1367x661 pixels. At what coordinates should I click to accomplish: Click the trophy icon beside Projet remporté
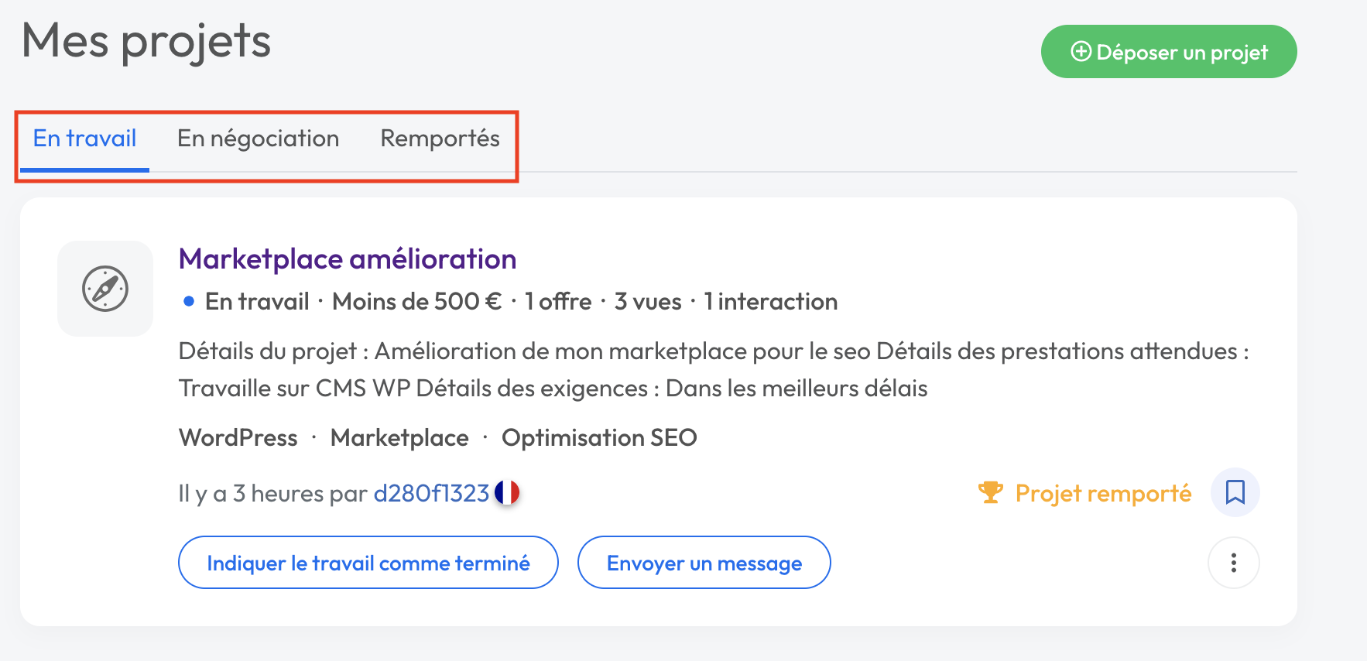point(990,492)
